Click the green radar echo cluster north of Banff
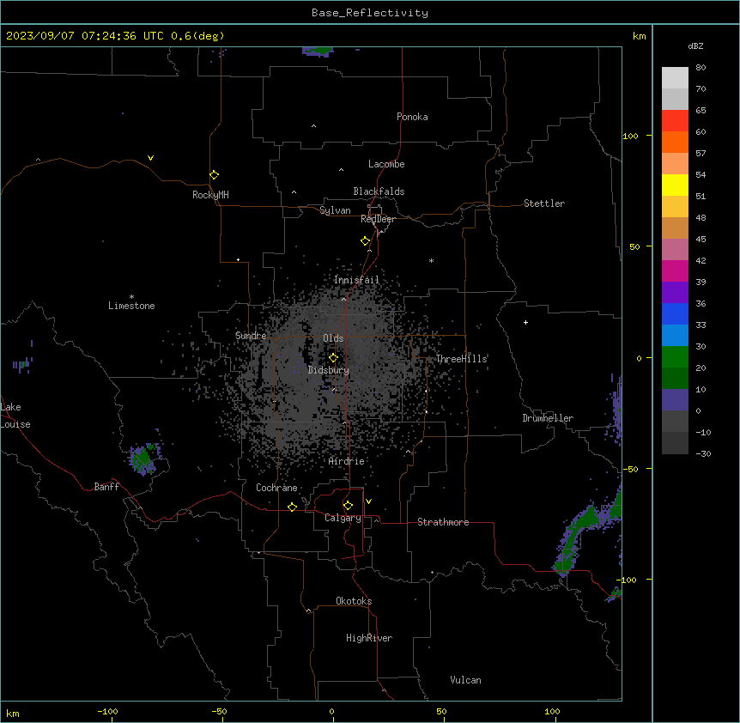This screenshot has height=723, width=740. pyautogui.click(x=143, y=459)
